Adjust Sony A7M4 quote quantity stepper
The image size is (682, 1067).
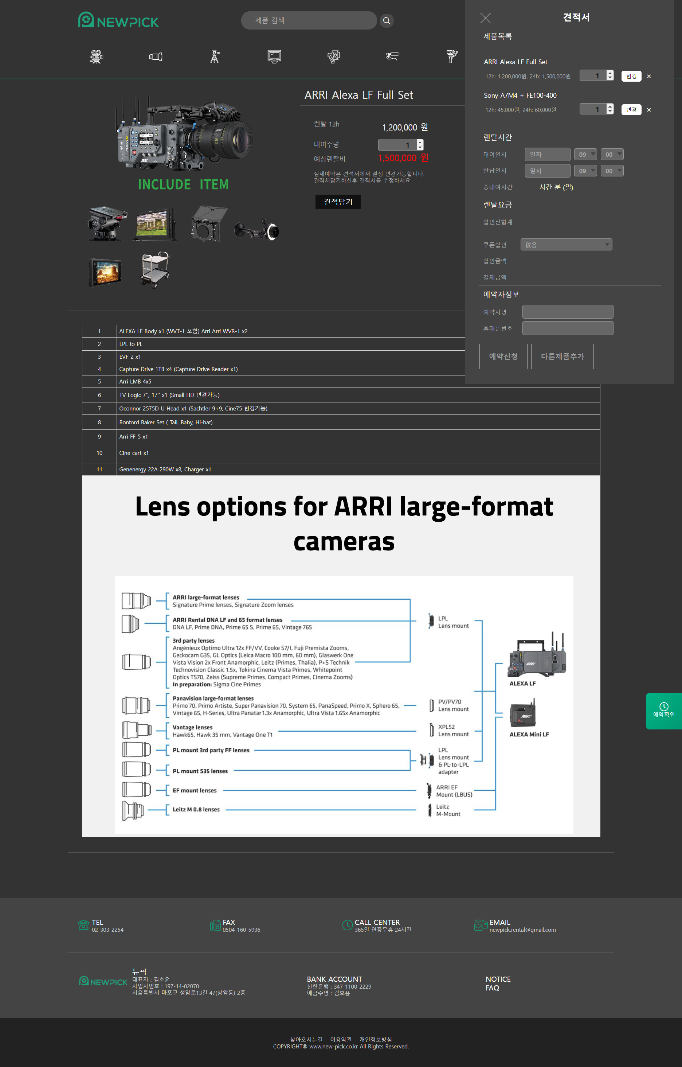(610, 109)
